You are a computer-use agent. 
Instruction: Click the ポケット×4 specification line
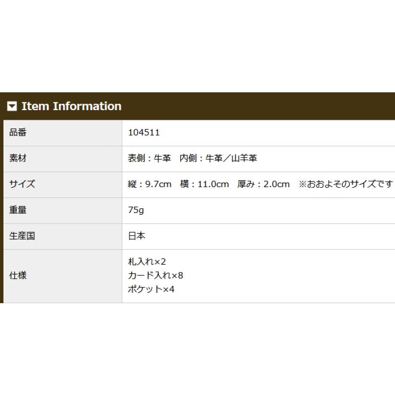tap(151, 289)
